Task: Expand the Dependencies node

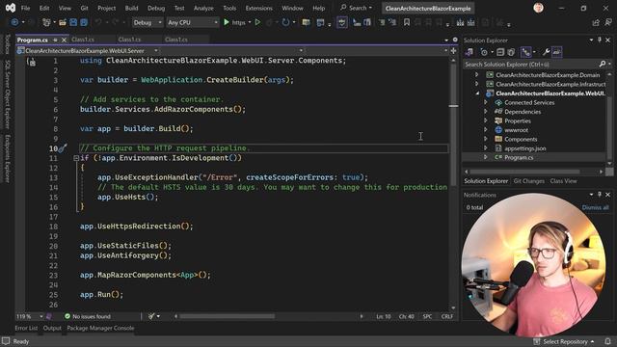Action: 486,112
